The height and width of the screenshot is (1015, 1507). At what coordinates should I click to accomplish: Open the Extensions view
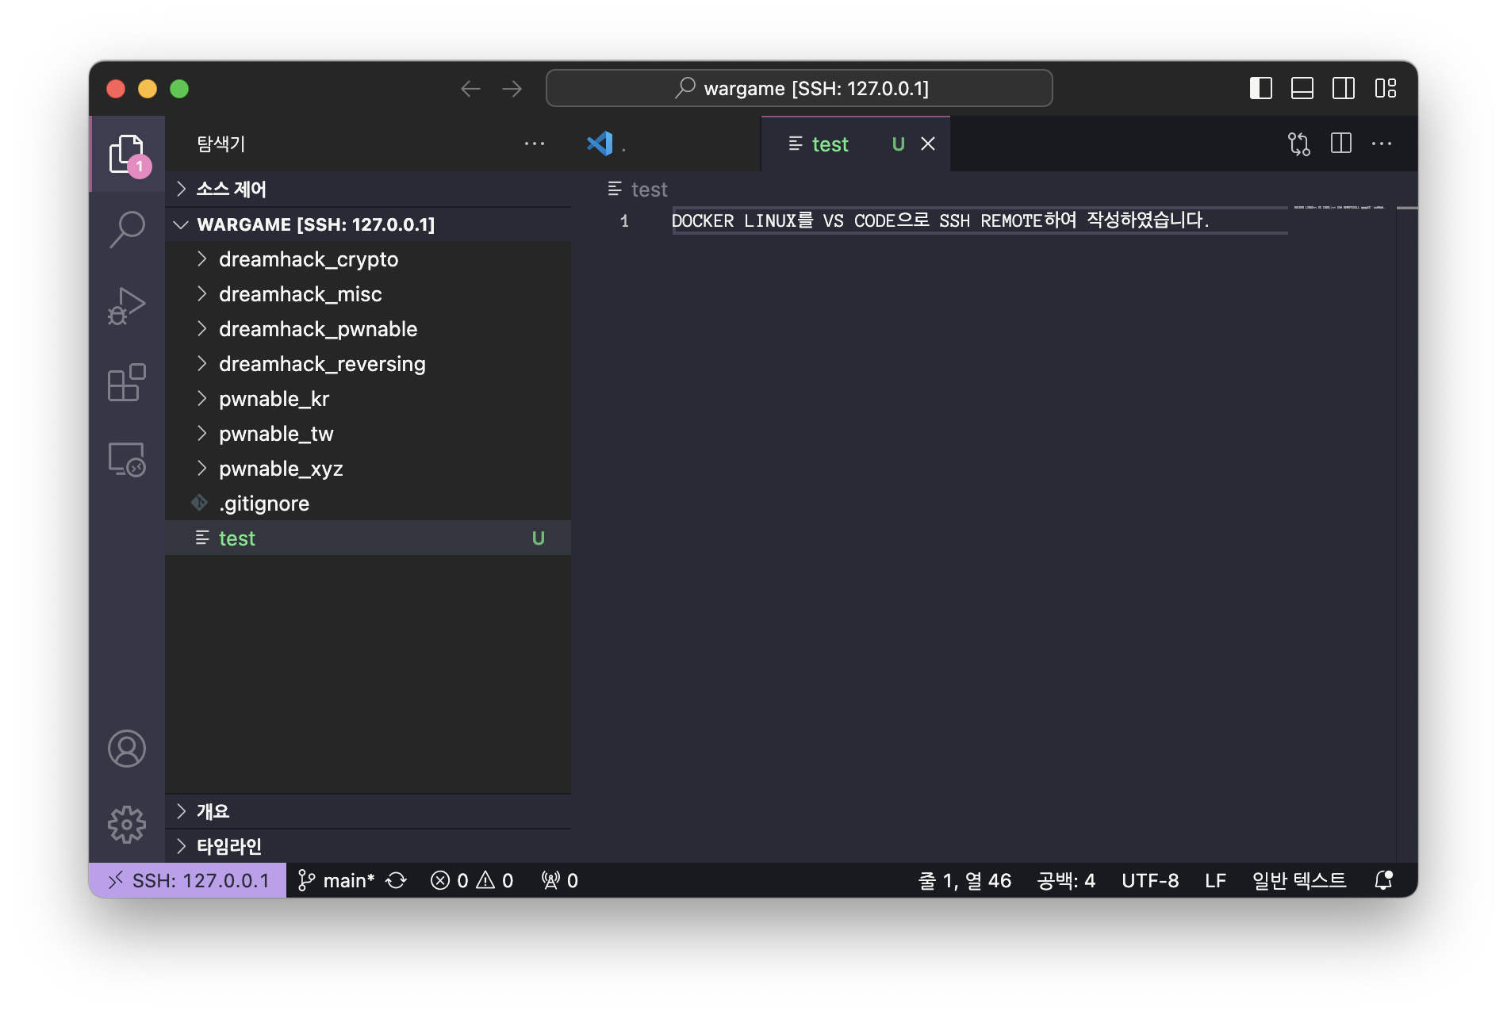pos(127,382)
